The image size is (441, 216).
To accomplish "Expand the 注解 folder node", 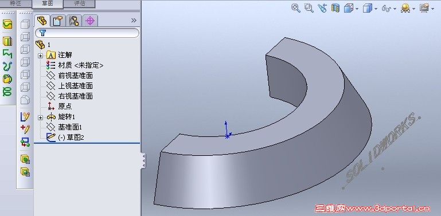I will pyautogui.click(x=41, y=56).
